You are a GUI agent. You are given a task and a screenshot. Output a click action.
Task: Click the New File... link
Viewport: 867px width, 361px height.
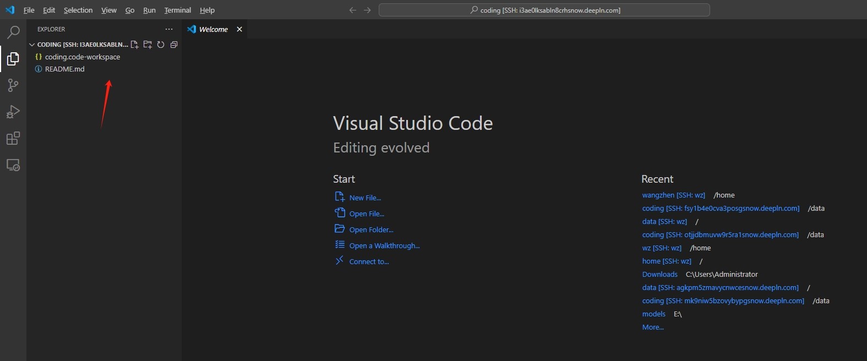click(365, 198)
